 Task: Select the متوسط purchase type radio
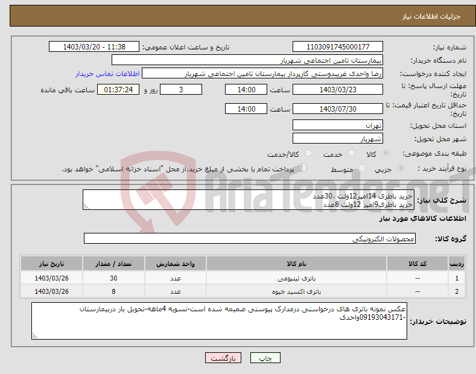click(x=362, y=168)
